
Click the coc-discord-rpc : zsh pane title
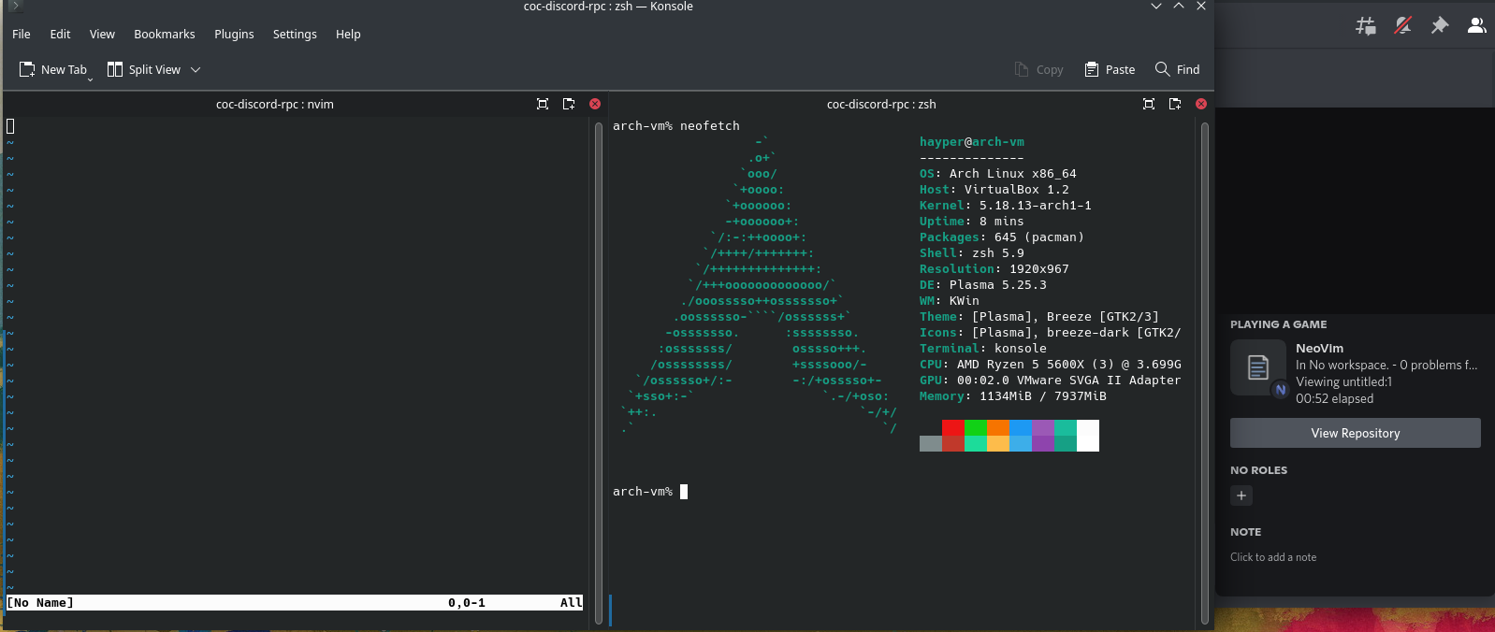[881, 104]
